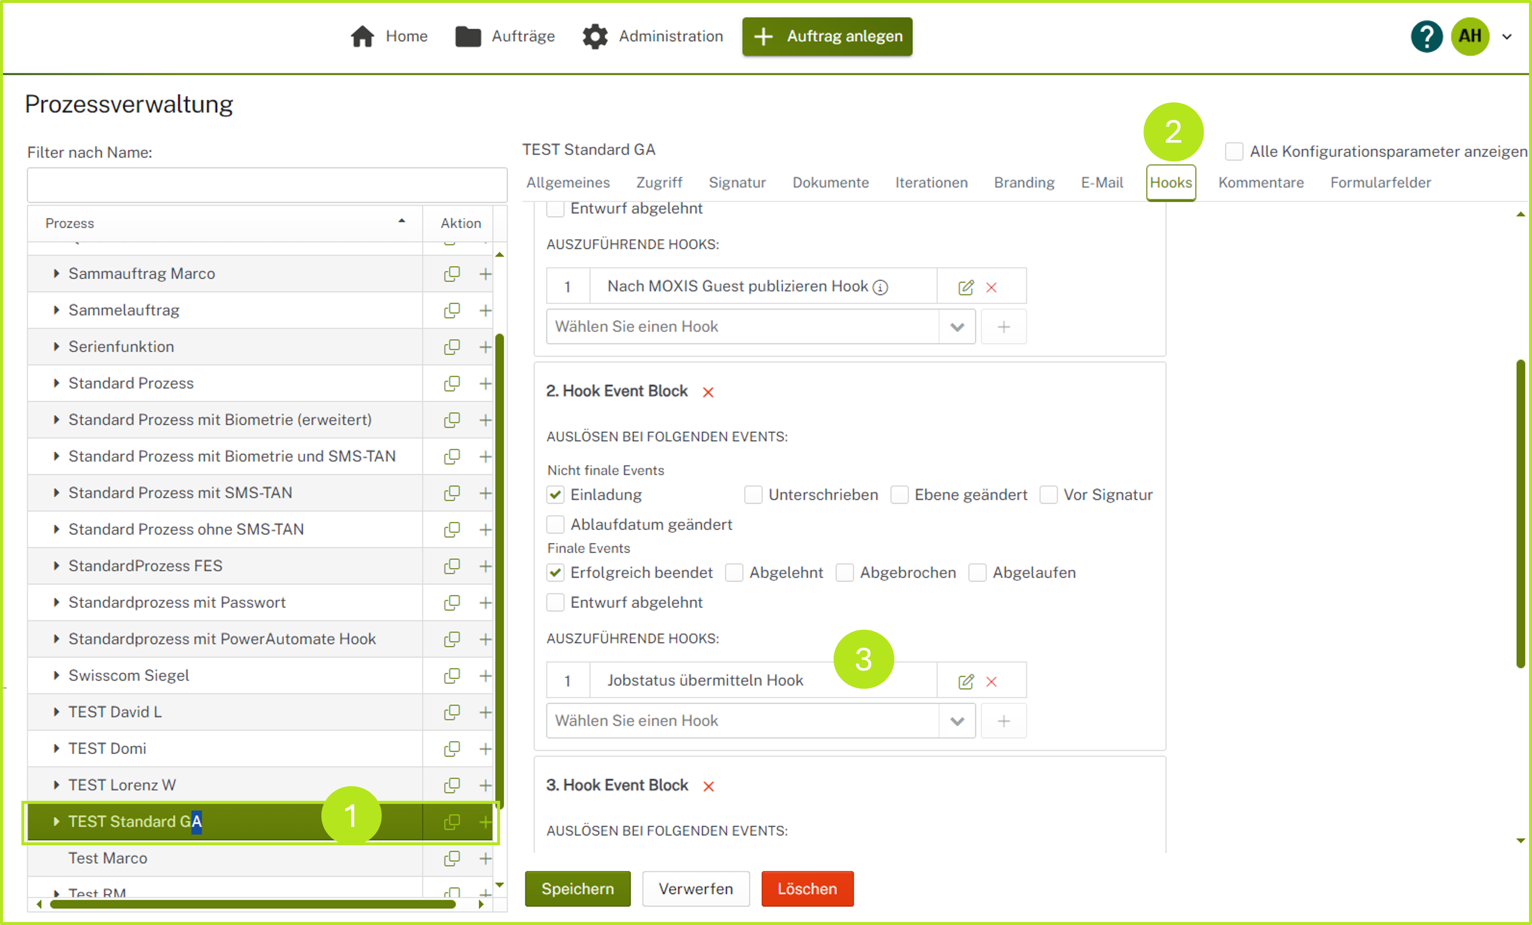Image resolution: width=1532 pixels, height=925 pixels.
Task: Uncheck the Einladung event checkbox
Action: tap(555, 495)
